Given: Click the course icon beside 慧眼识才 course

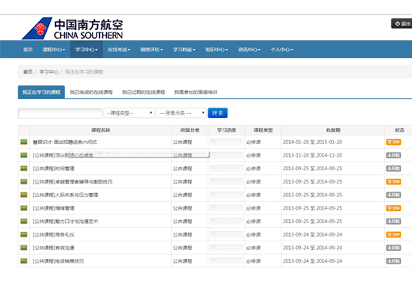Looking at the screenshot, I should pos(24,142).
